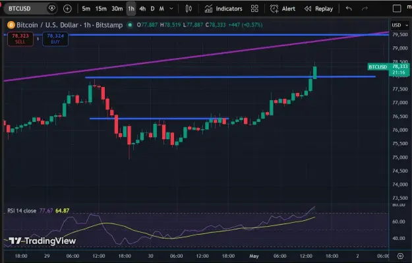Click the TradingView logo
The height and width of the screenshot is (263, 412).
point(43,241)
